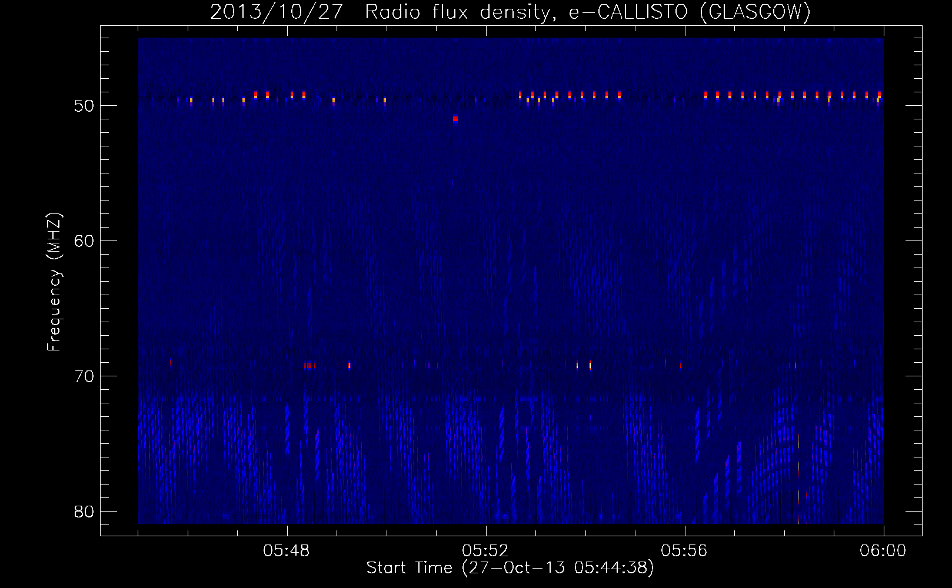Click the '80' frequency tick label

[85, 512]
